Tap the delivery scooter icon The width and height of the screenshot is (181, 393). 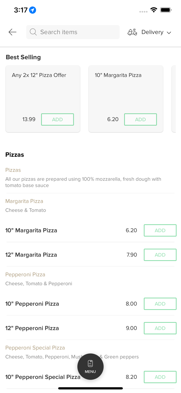[x=132, y=32]
